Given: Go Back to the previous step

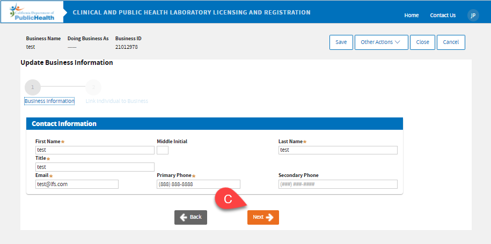Looking at the screenshot, I should click(190, 217).
